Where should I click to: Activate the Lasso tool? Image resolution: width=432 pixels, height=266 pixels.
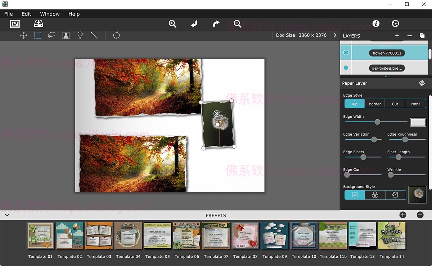pyautogui.click(x=51, y=35)
